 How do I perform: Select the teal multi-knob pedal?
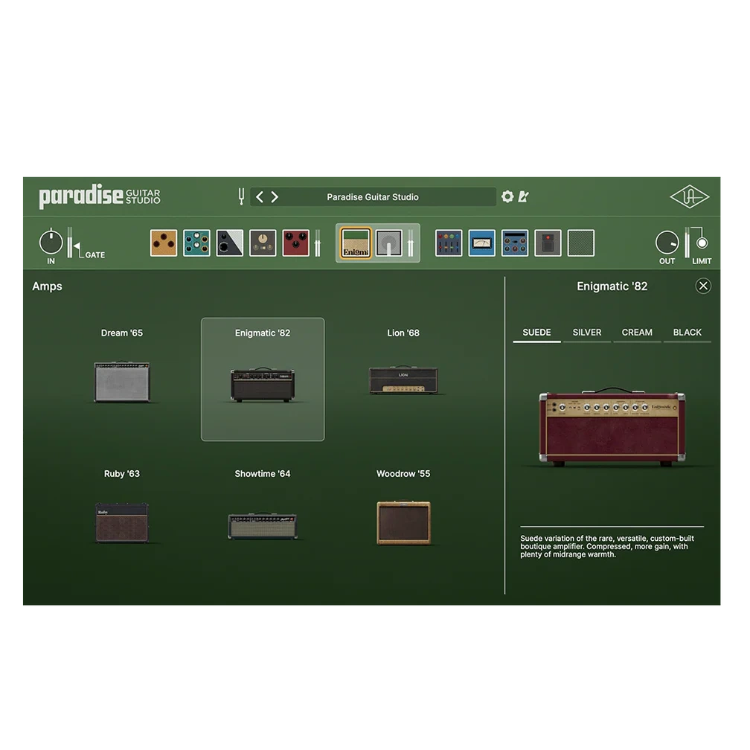[x=196, y=243]
